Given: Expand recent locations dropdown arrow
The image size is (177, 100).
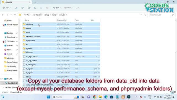Looking at the screenshot, I should 11,15.
